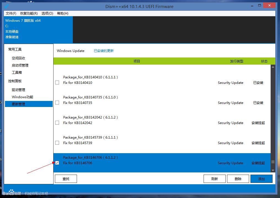Click the 添加 button
This screenshot has width=280, height=198.
coord(262,179)
